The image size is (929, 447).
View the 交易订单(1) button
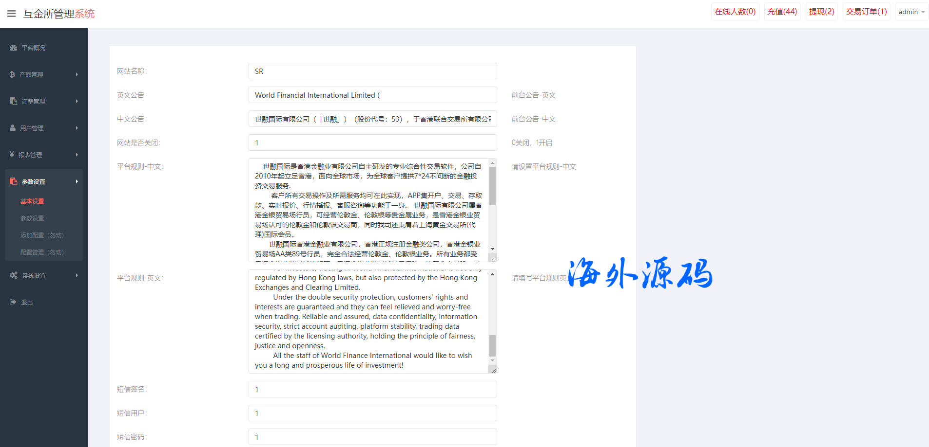[x=866, y=12]
